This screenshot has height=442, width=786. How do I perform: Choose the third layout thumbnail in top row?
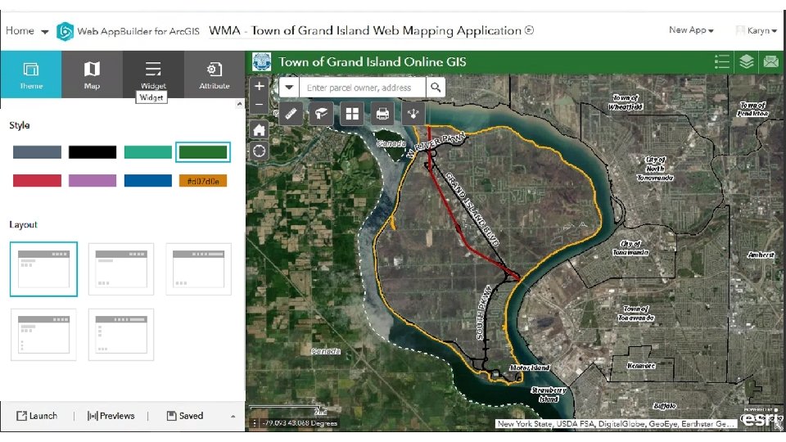(x=198, y=269)
